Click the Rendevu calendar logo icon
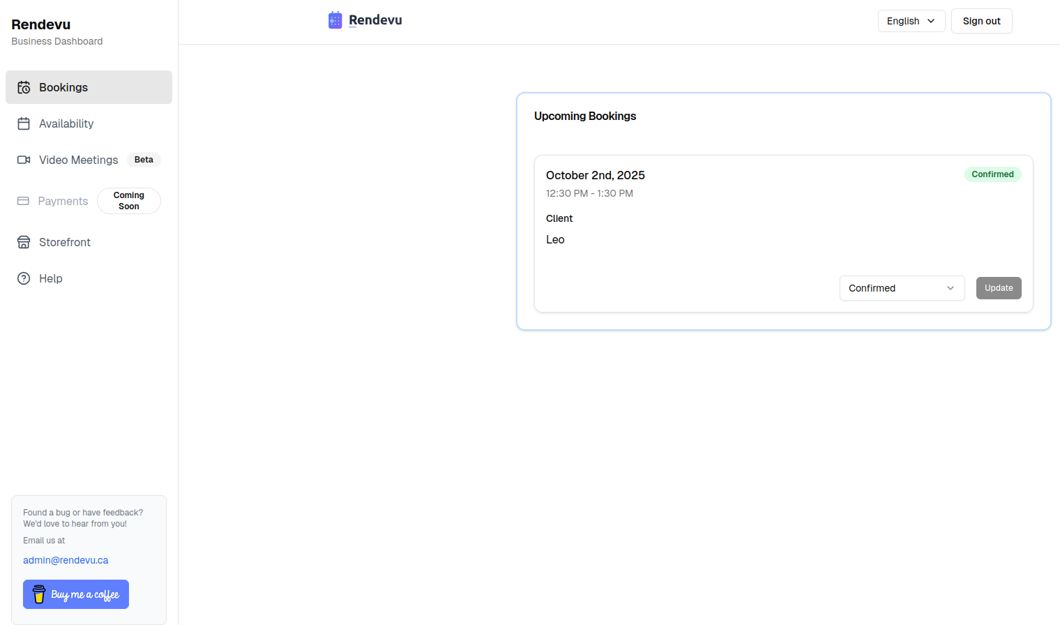 pos(335,20)
